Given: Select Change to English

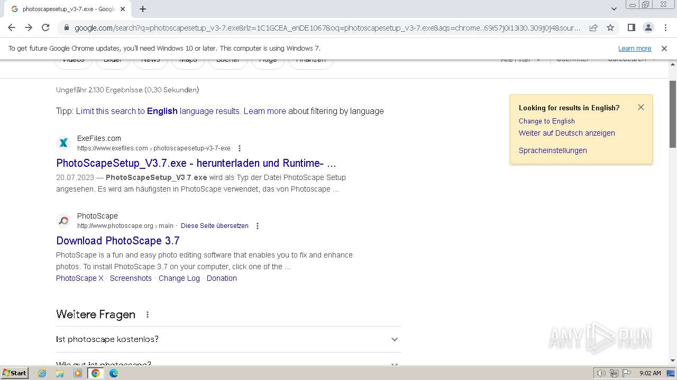Looking at the screenshot, I should 547,121.
